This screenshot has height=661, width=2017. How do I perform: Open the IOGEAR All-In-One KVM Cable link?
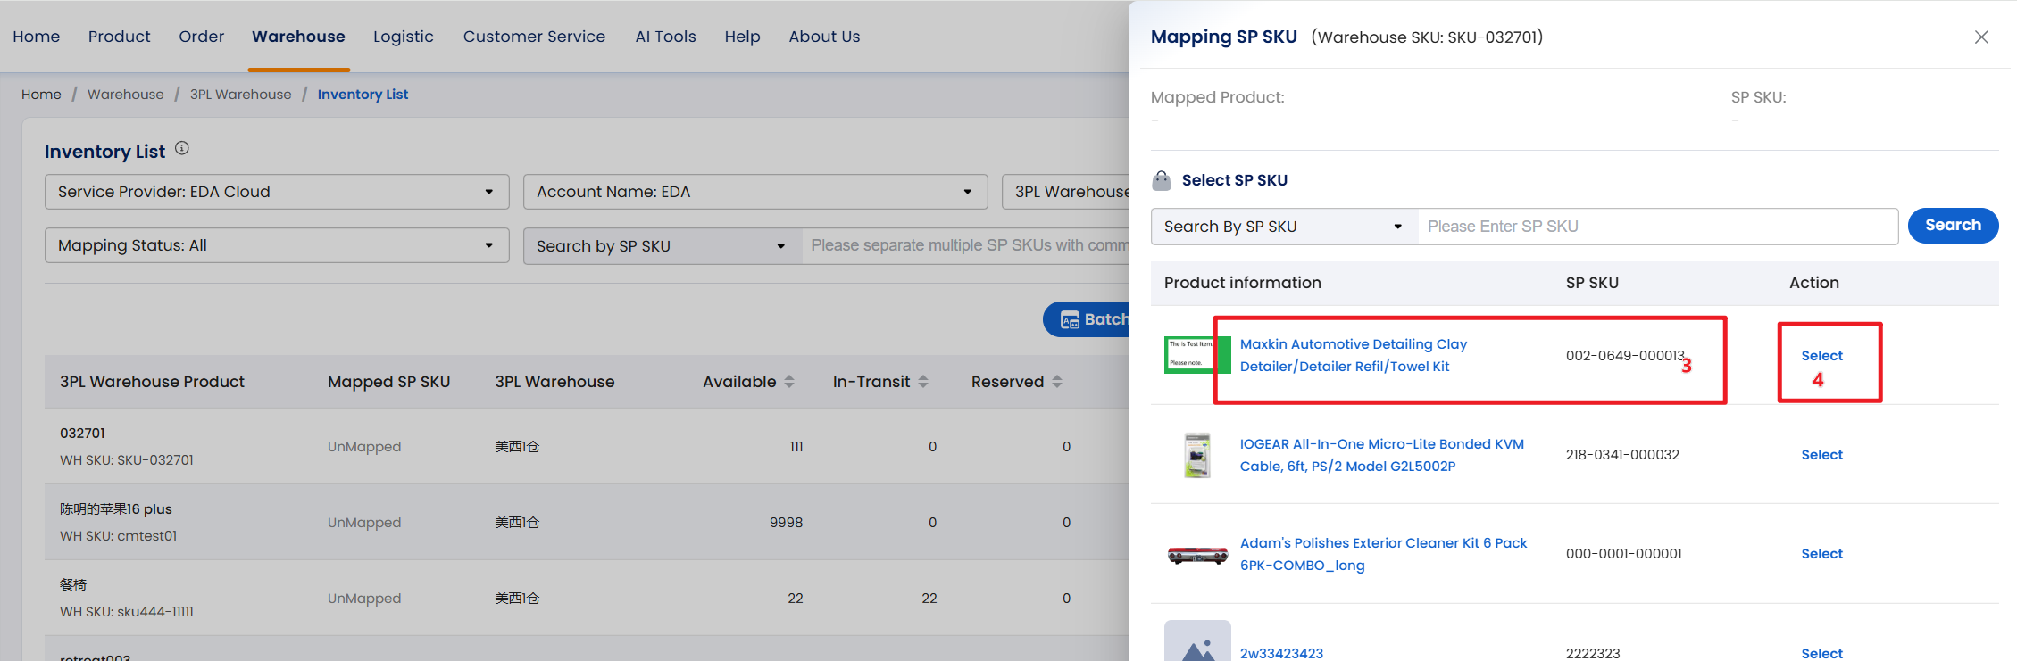click(1382, 455)
